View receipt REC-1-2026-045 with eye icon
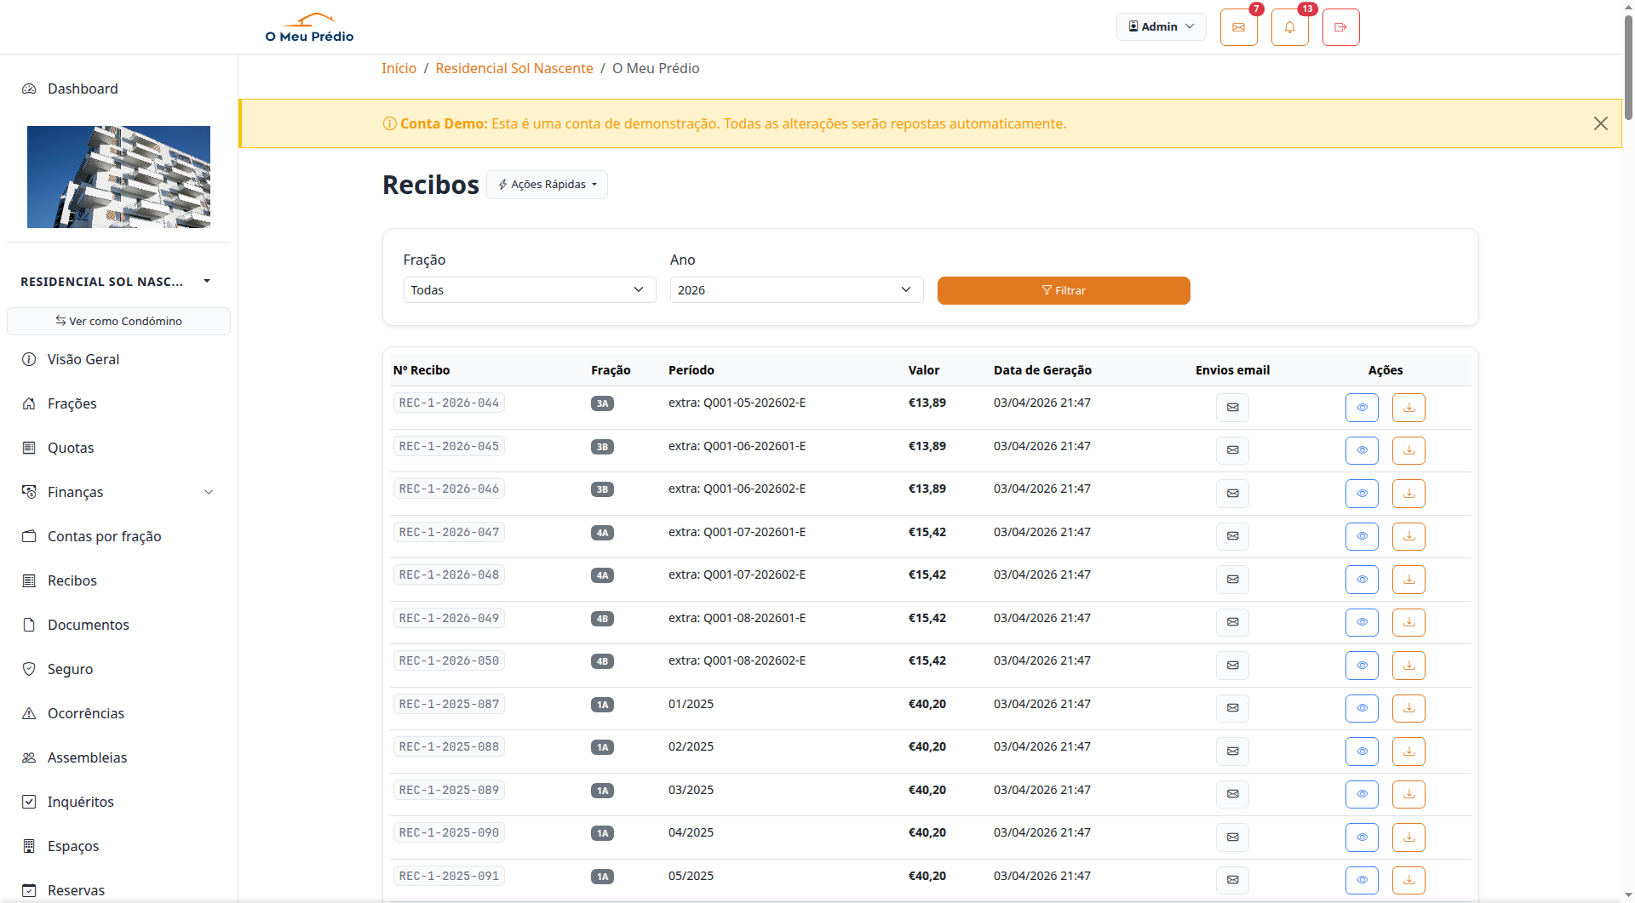1635x903 pixels. click(x=1362, y=450)
